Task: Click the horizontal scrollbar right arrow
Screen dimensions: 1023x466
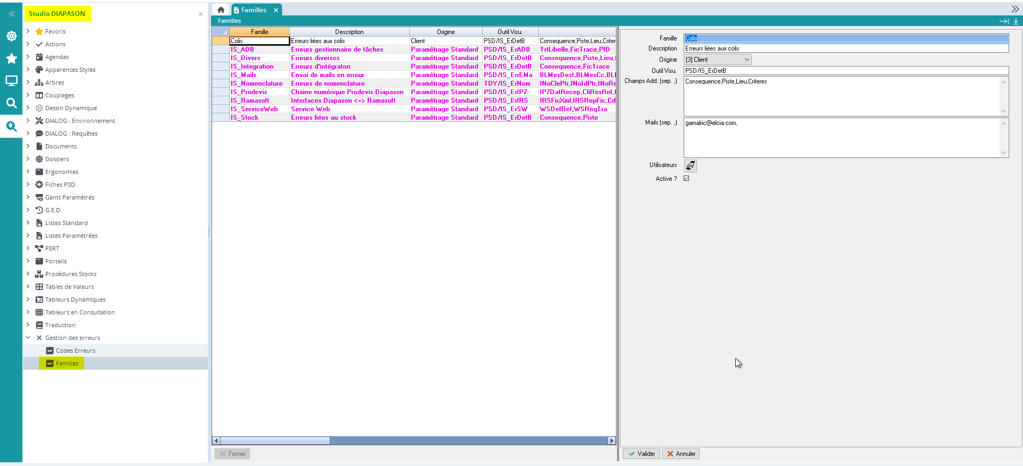Action: [612, 440]
